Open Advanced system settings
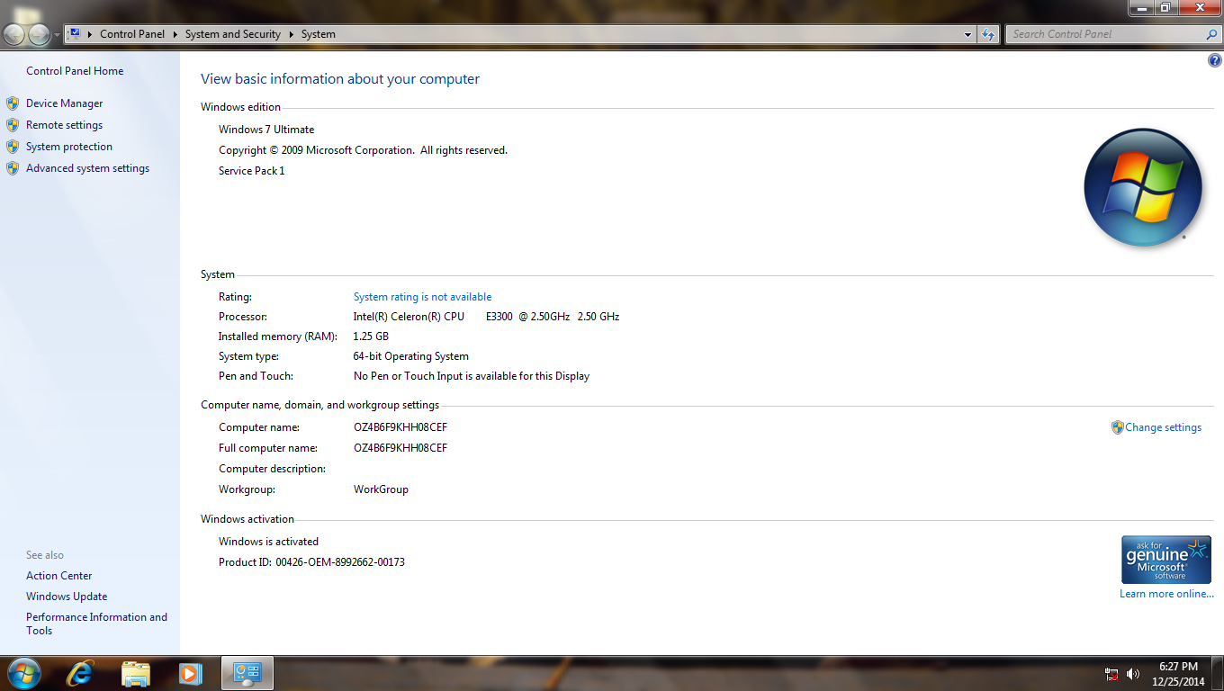 click(87, 168)
